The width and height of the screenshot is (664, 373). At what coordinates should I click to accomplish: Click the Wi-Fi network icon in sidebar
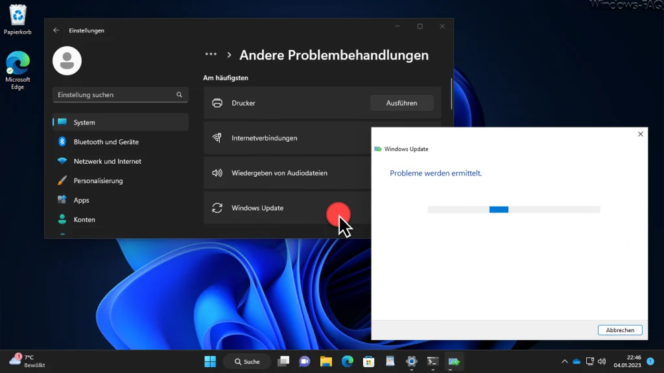pos(62,161)
